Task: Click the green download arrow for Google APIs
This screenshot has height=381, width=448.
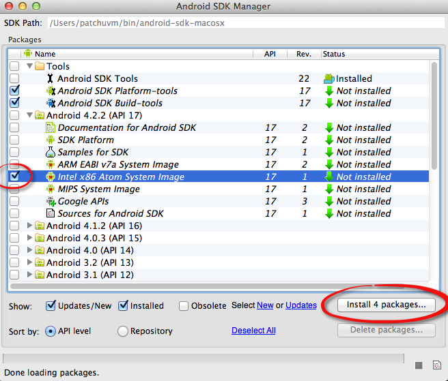Action: tap(329, 201)
